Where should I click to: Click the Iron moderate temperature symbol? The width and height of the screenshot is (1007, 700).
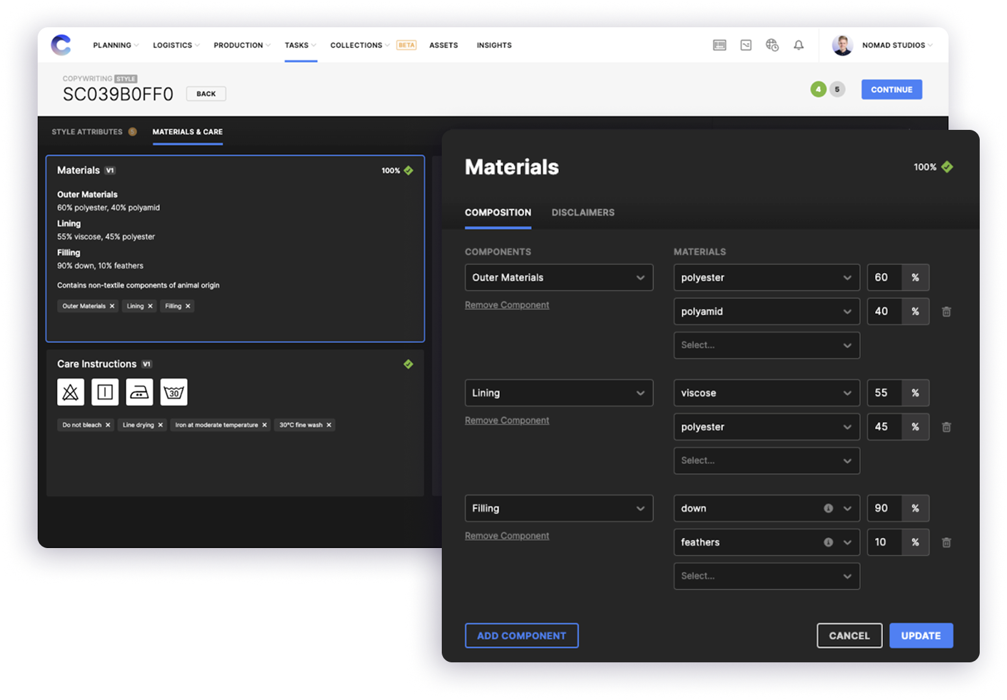(x=140, y=392)
